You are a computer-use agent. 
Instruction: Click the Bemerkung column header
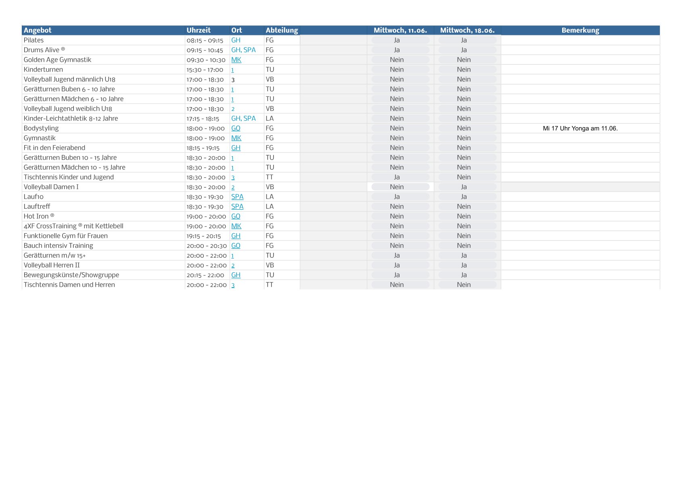580,30
